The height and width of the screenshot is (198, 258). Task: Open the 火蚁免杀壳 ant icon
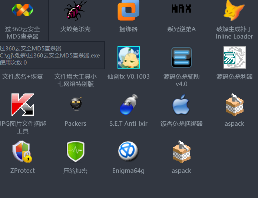pos(76,10)
